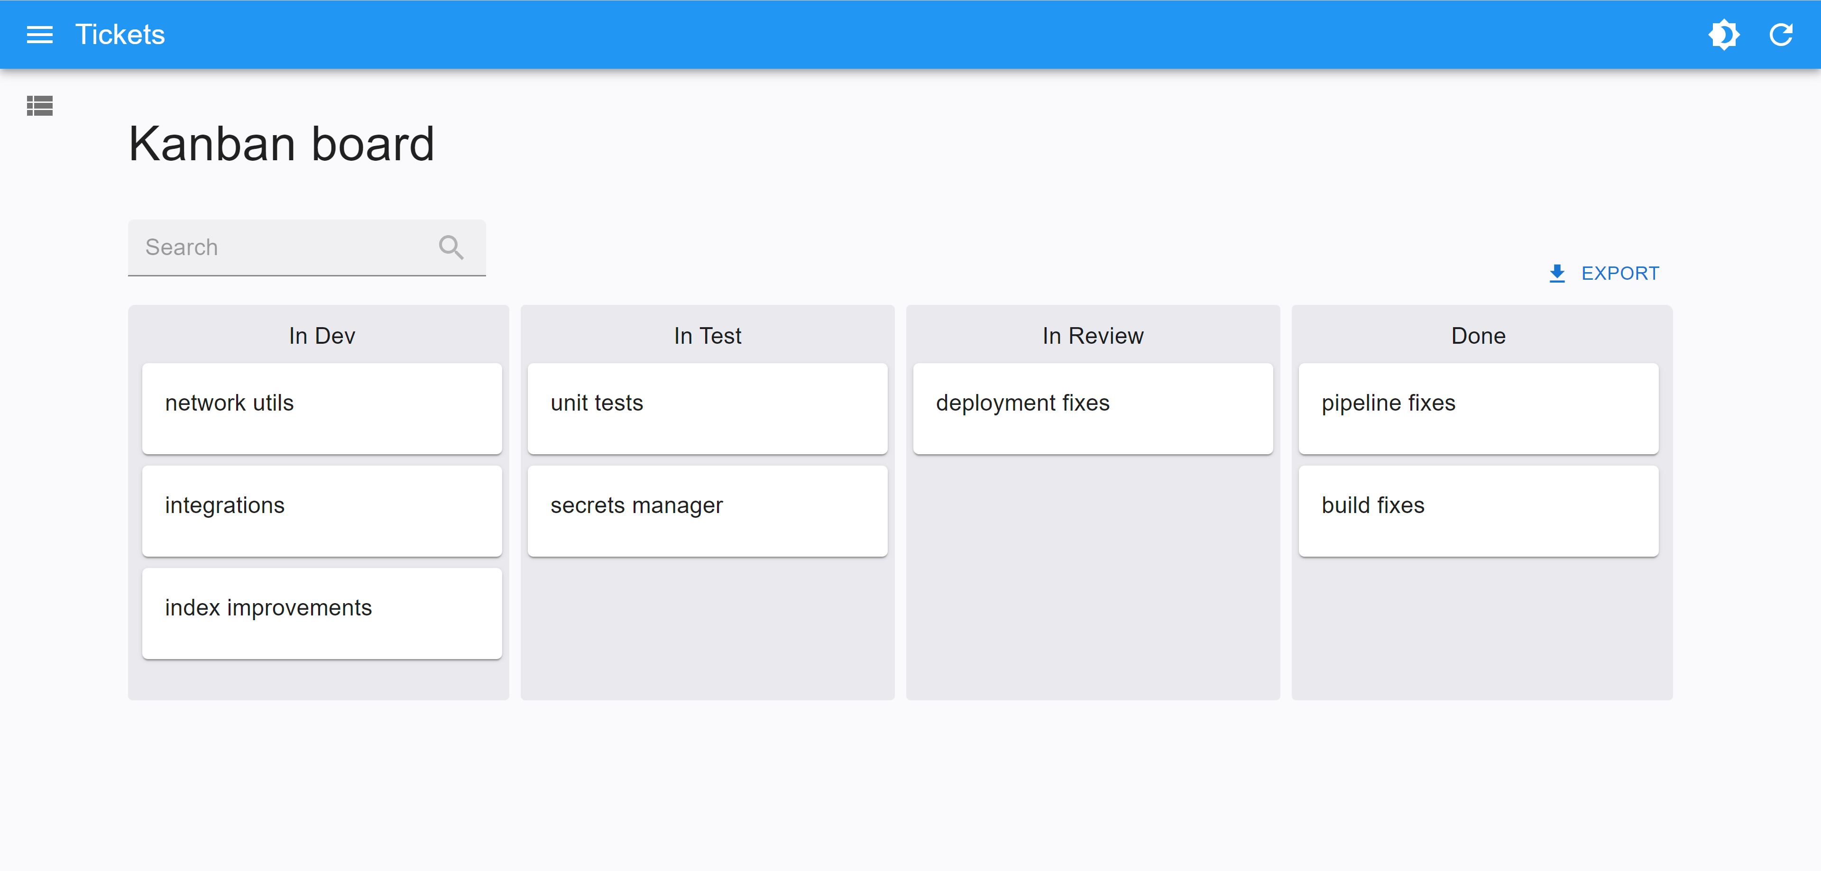Click the magnifier search icon

451,248
